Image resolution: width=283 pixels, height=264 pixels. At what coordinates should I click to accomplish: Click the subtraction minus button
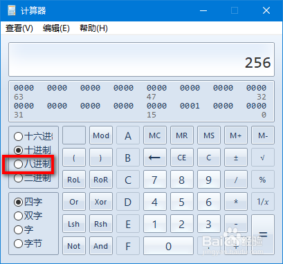[236, 224]
